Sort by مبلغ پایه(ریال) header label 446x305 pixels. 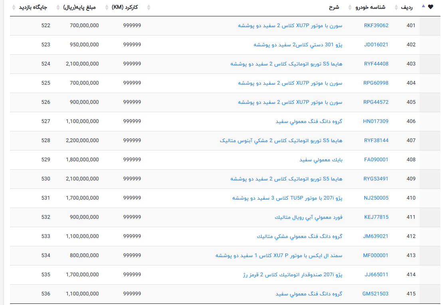tap(79, 8)
